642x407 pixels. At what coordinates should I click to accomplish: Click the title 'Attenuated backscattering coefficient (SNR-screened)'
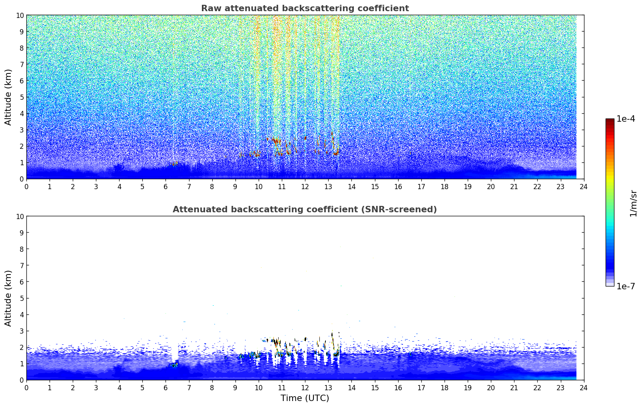pos(305,209)
